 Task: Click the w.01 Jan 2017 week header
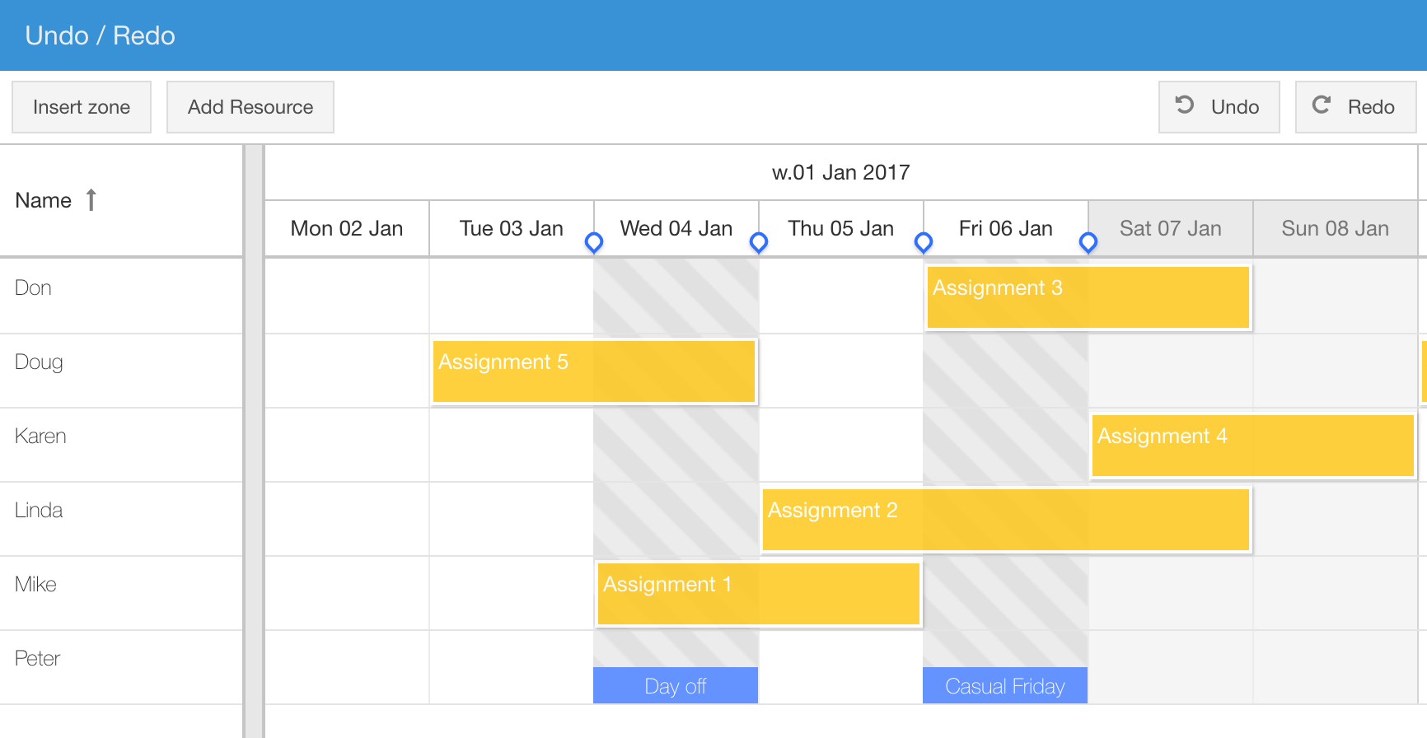840,172
